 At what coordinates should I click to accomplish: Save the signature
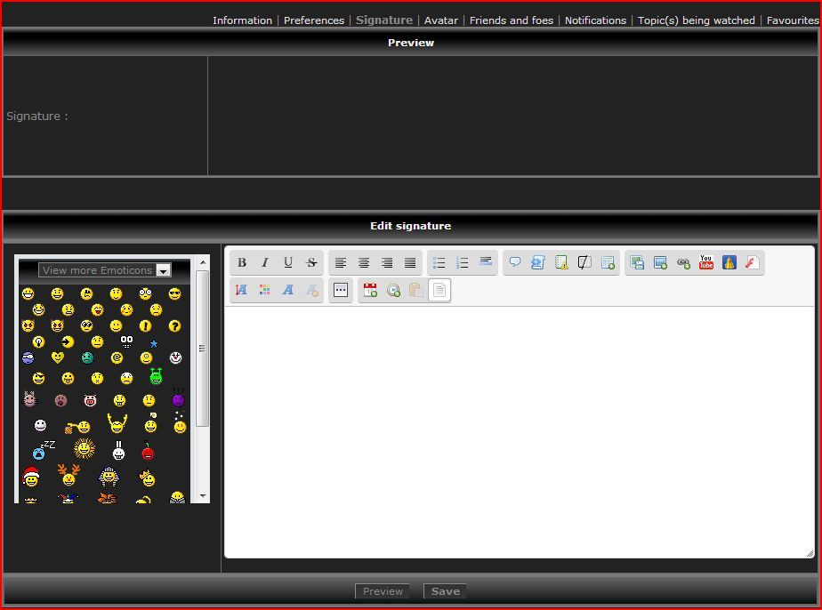pyautogui.click(x=445, y=591)
